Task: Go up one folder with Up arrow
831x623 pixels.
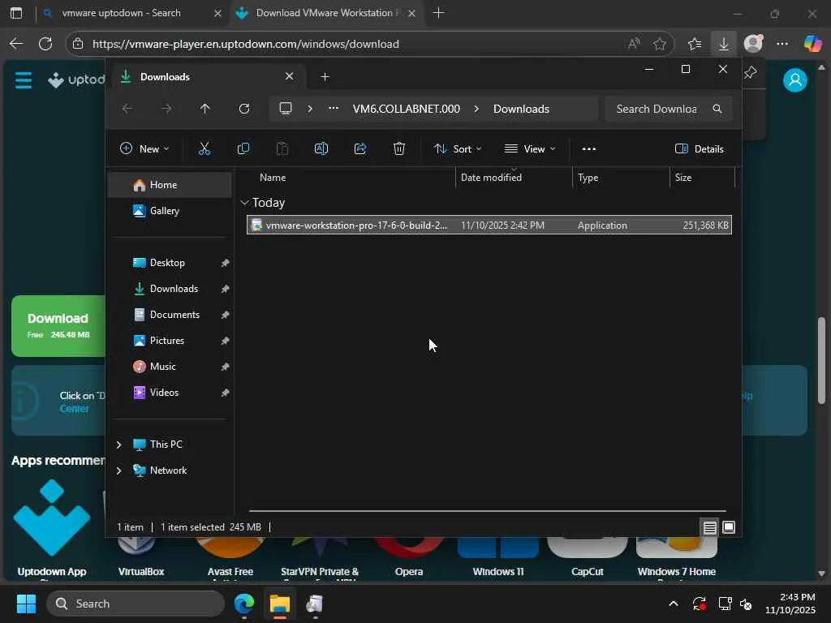Action: [x=205, y=109]
